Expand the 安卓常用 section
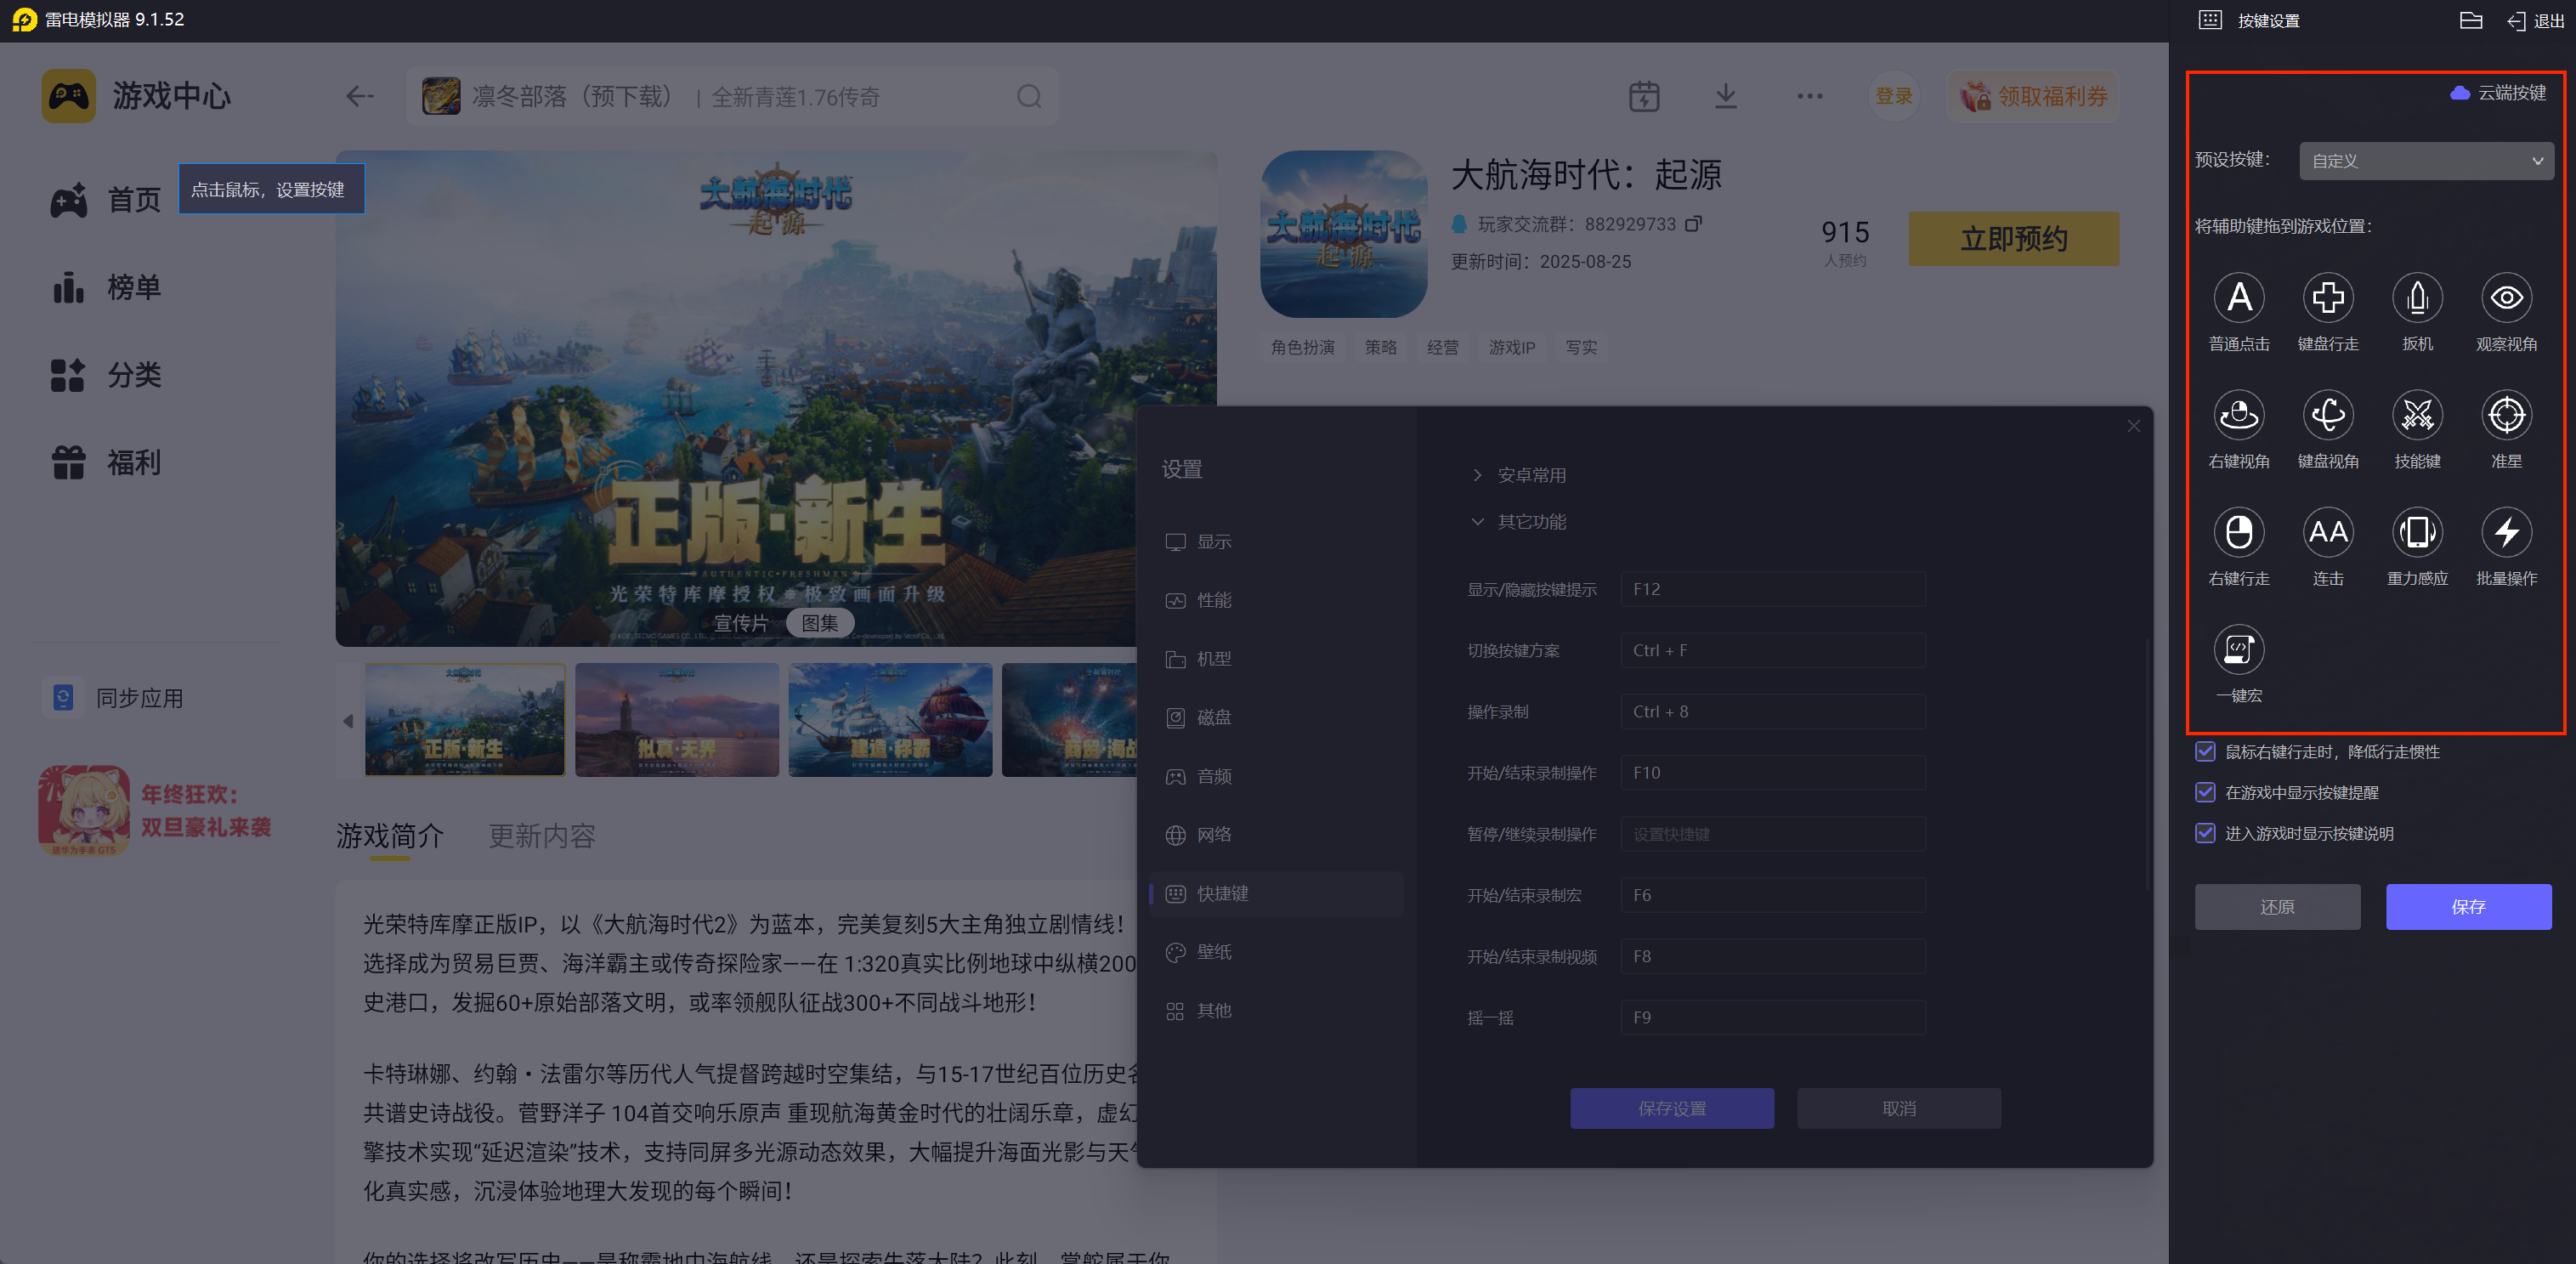Image resolution: width=2576 pixels, height=1264 pixels. [1530, 475]
